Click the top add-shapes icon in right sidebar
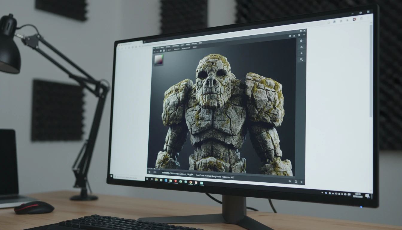The height and width of the screenshot is (230, 402). [301, 41]
